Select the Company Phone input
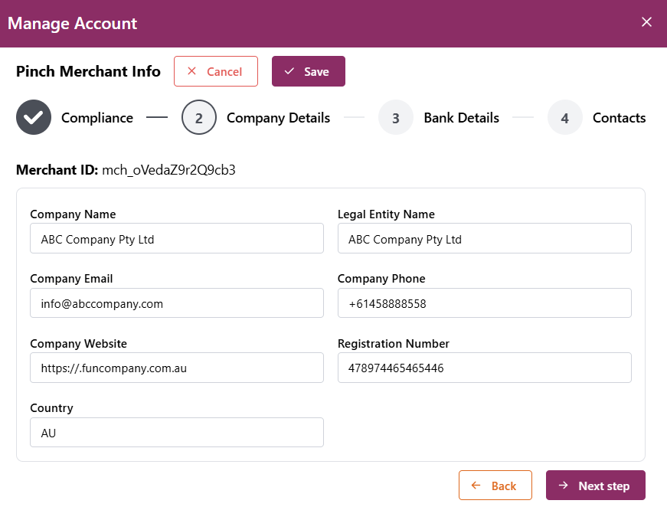The height and width of the screenshot is (520, 667). click(484, 303)
